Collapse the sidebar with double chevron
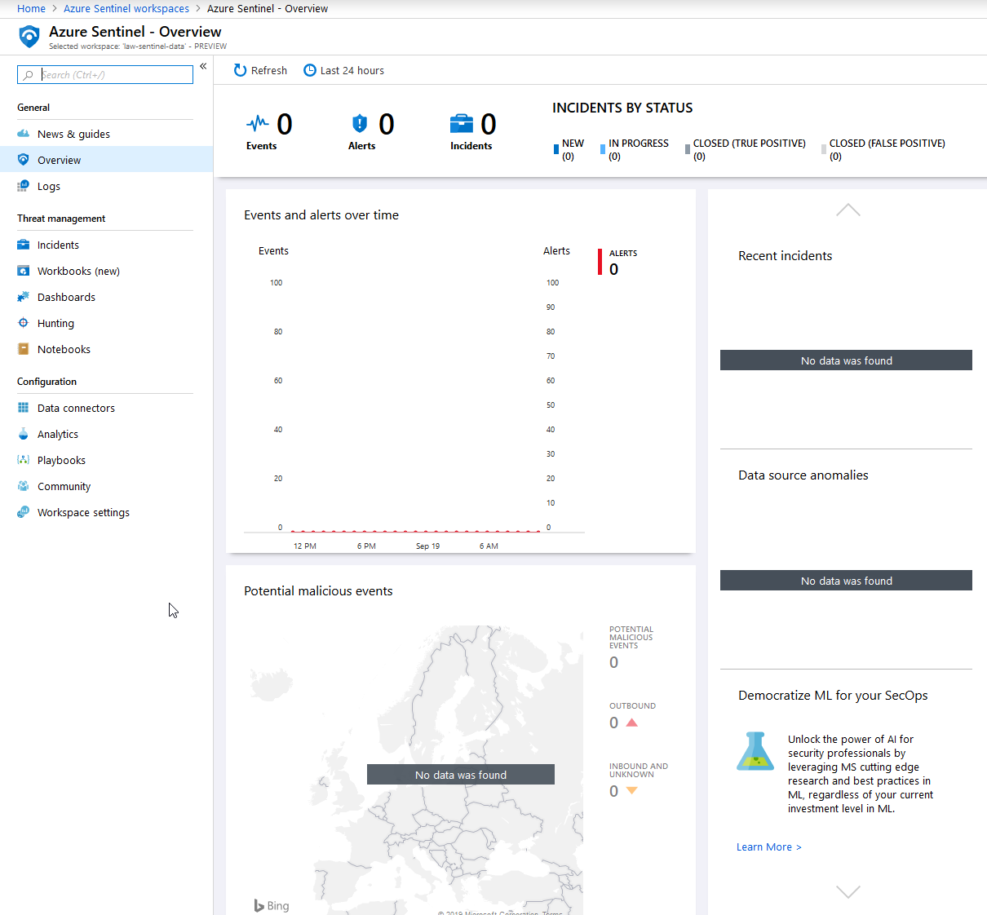 [x=203, y=67]
